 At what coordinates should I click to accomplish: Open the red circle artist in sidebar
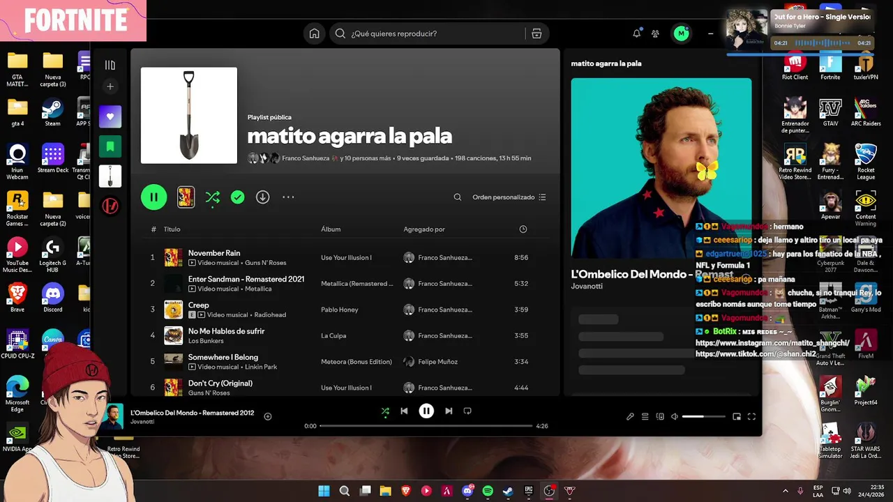[x=110, y=206]
